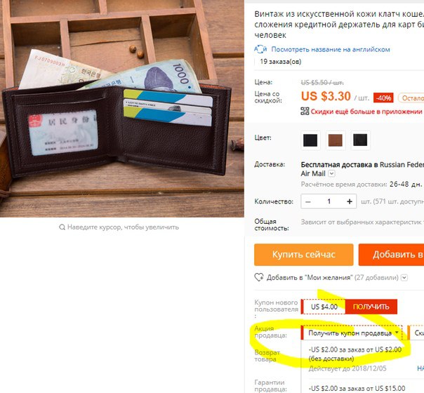Click the Купить сейчас button

(304, 255)
